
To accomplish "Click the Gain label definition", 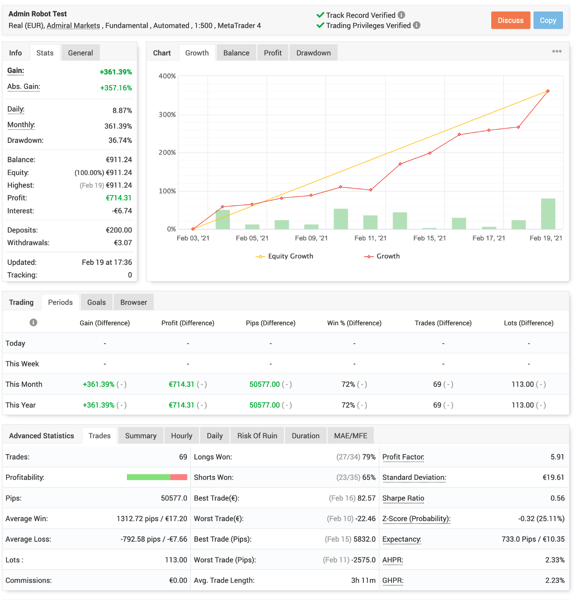I will point(16,71).
